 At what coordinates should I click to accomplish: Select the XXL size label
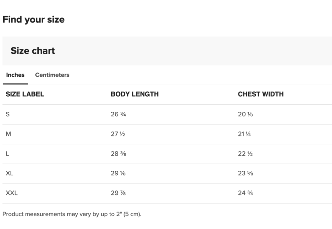(12, 193)
